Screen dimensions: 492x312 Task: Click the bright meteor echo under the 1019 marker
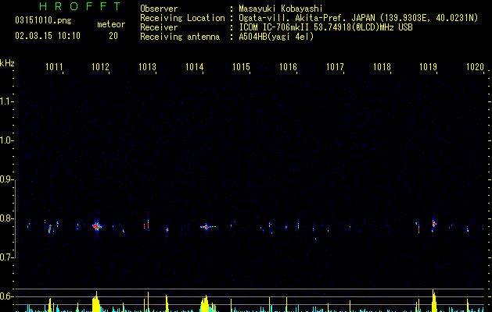coord(434,225)
